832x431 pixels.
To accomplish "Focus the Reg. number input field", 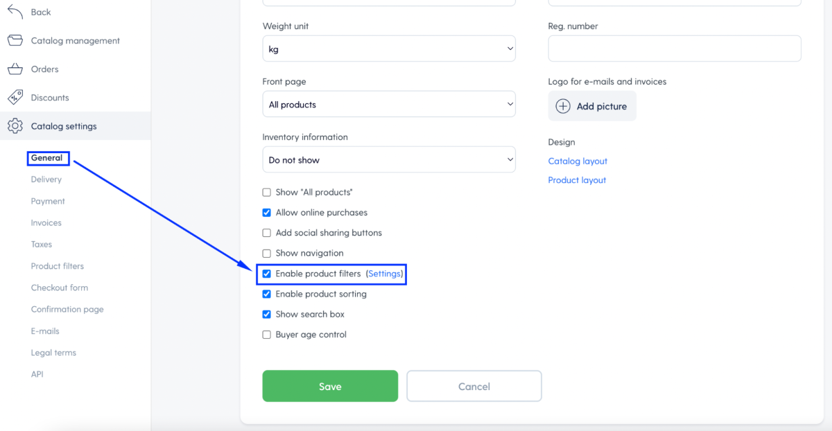I will point(675,49).
